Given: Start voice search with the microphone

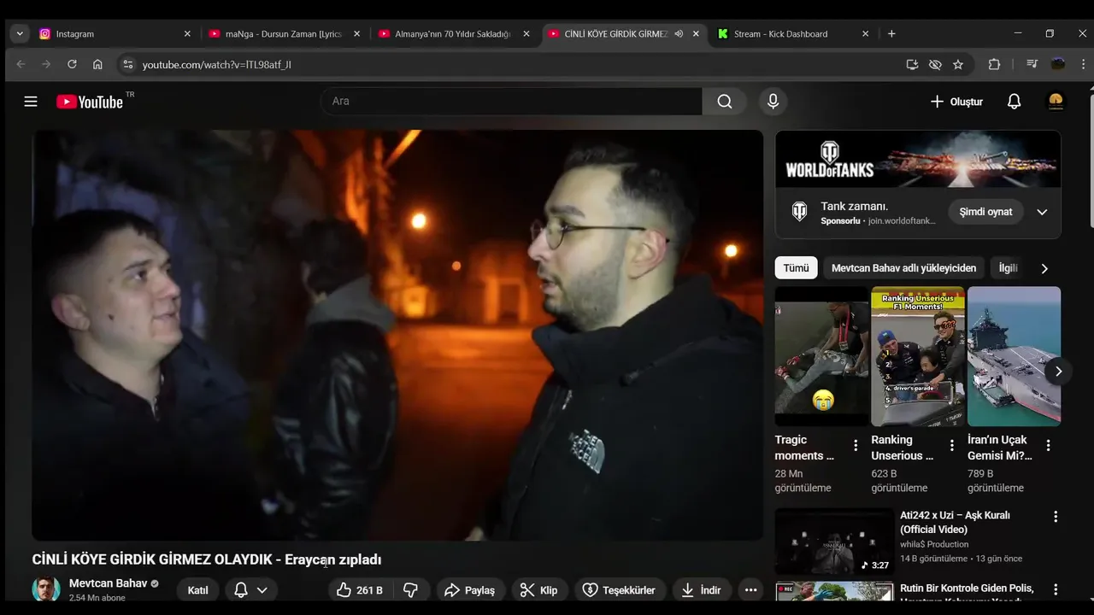Looking at the screenshot, I should (773, 102).
